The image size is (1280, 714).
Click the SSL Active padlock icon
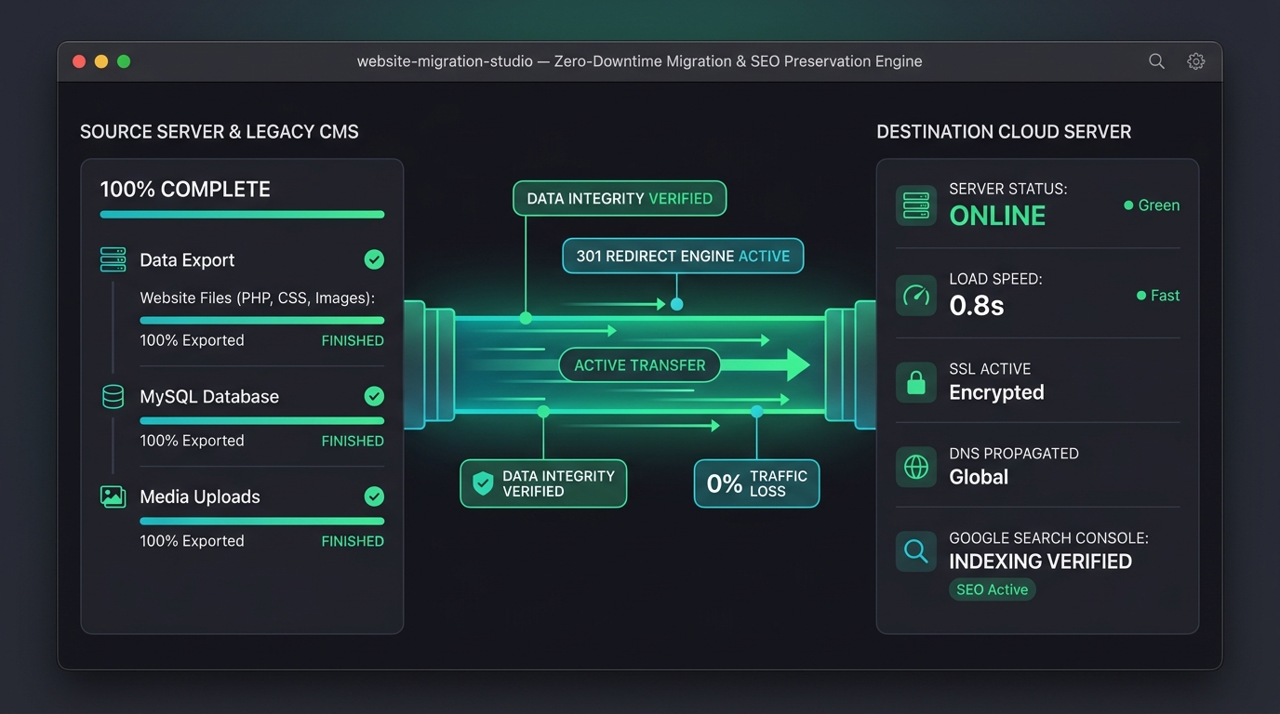[916, 382]
